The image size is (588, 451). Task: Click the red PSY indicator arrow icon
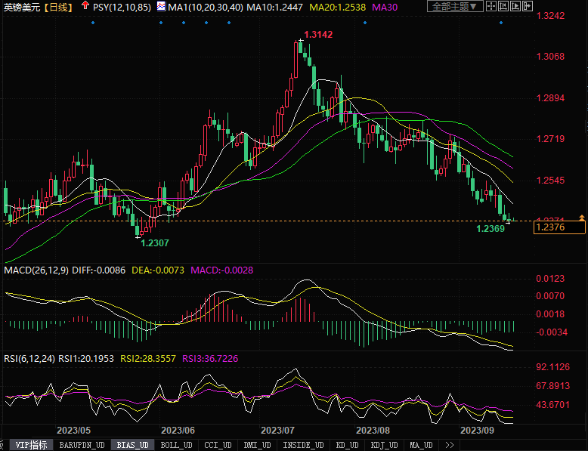pyautogui.click(x=85, y=6)
